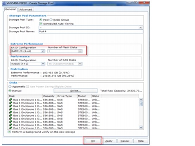The image size is (195, 146).
Task: Select the General tab
Action: [x=11, y=9]
